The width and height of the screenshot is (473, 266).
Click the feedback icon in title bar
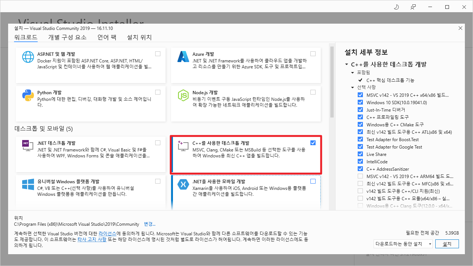[413, 7]
